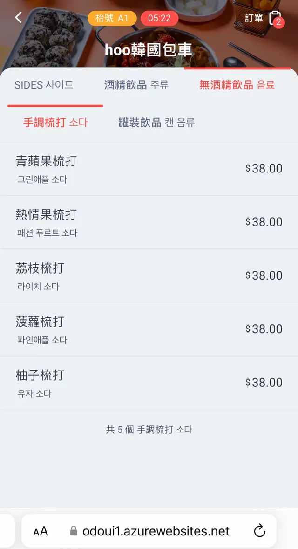Open the order clipboard icon

(x=275, y=18)
